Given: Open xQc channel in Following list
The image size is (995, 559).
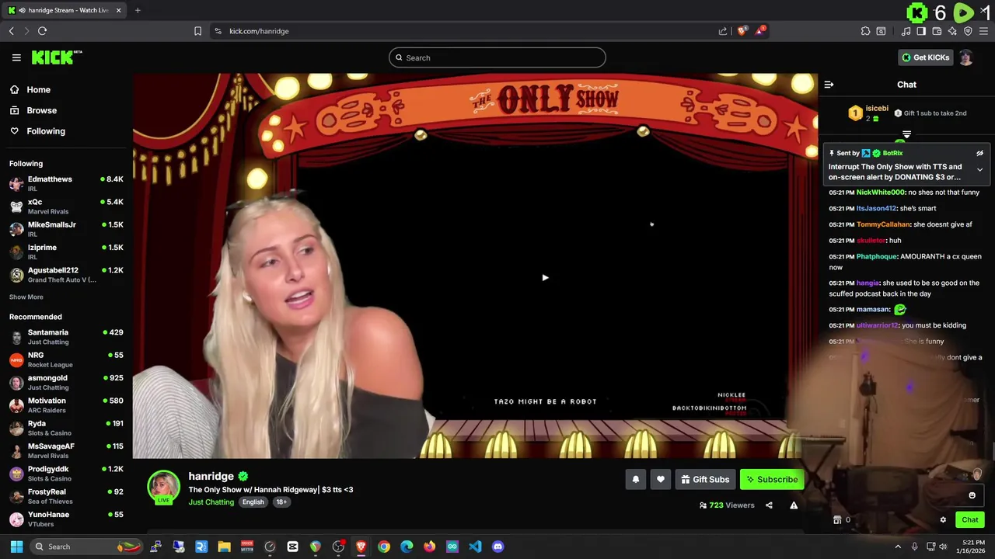Looking at the screenshot, I should [x=66, y=206].
